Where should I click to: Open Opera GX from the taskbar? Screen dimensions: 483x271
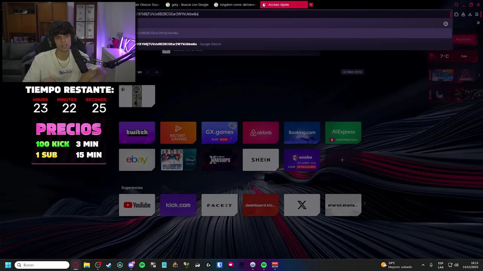click(76, 265)
